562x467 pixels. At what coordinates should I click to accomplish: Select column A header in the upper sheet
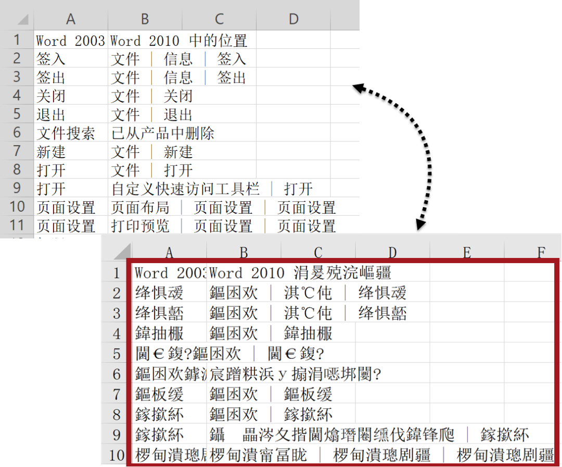(x=71, y=19)
